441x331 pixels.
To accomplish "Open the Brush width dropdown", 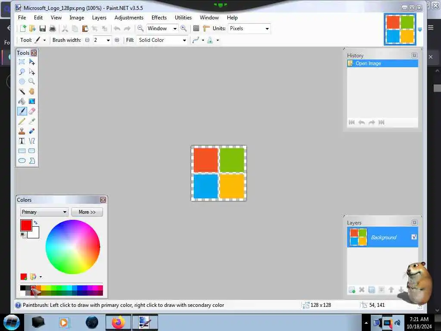I will (108, 40).
